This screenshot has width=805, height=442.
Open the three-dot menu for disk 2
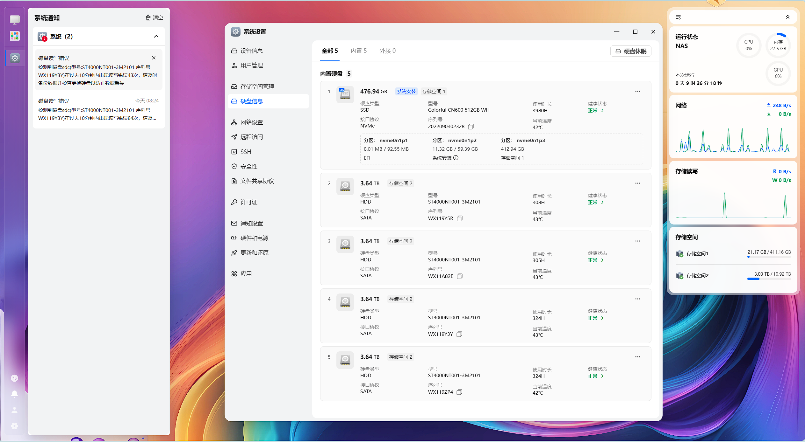tap(637, 183)
